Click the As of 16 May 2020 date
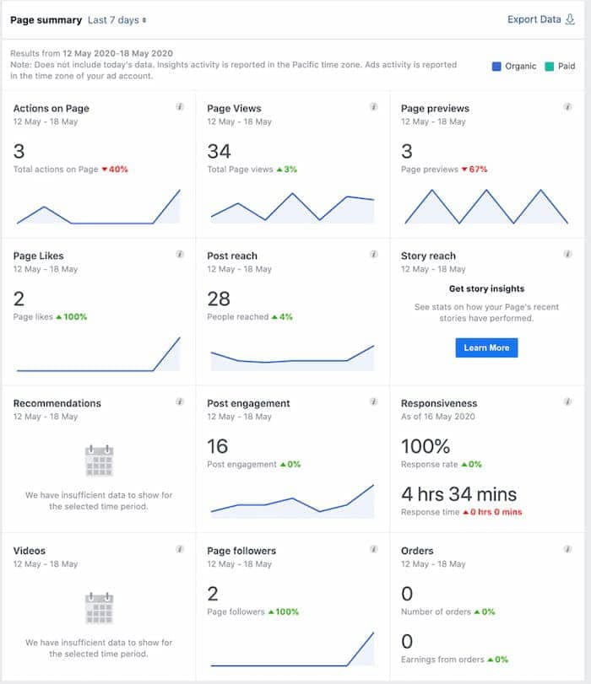This screenshot has width=591, height=684. (437, 417)
